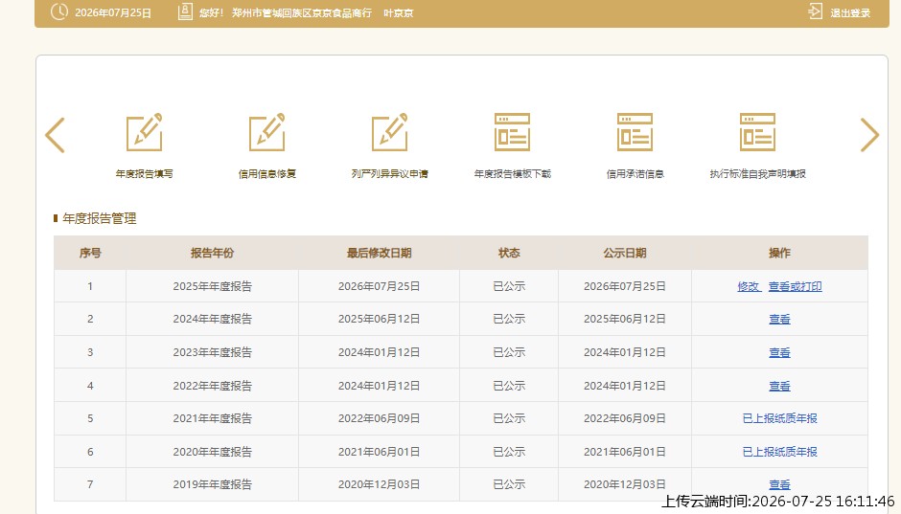Click 查看 for the 2023年年度报告 row

click(x=780, y=352)
